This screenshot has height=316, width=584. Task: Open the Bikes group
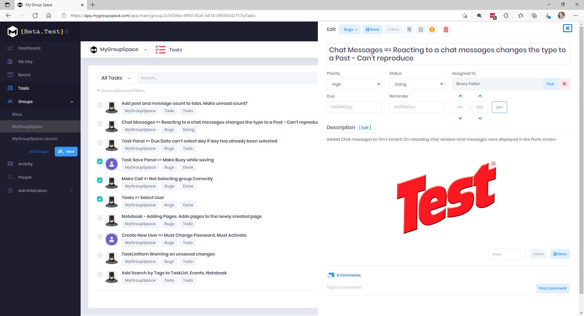[40, 114]
